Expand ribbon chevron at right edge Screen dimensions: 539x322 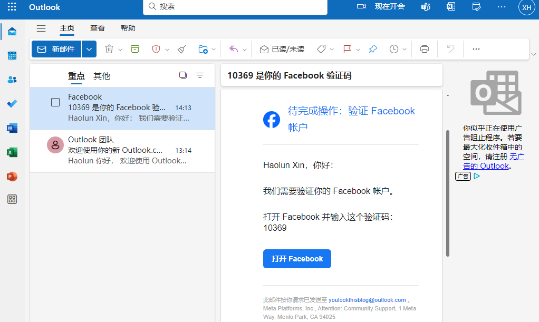[534, 54]
